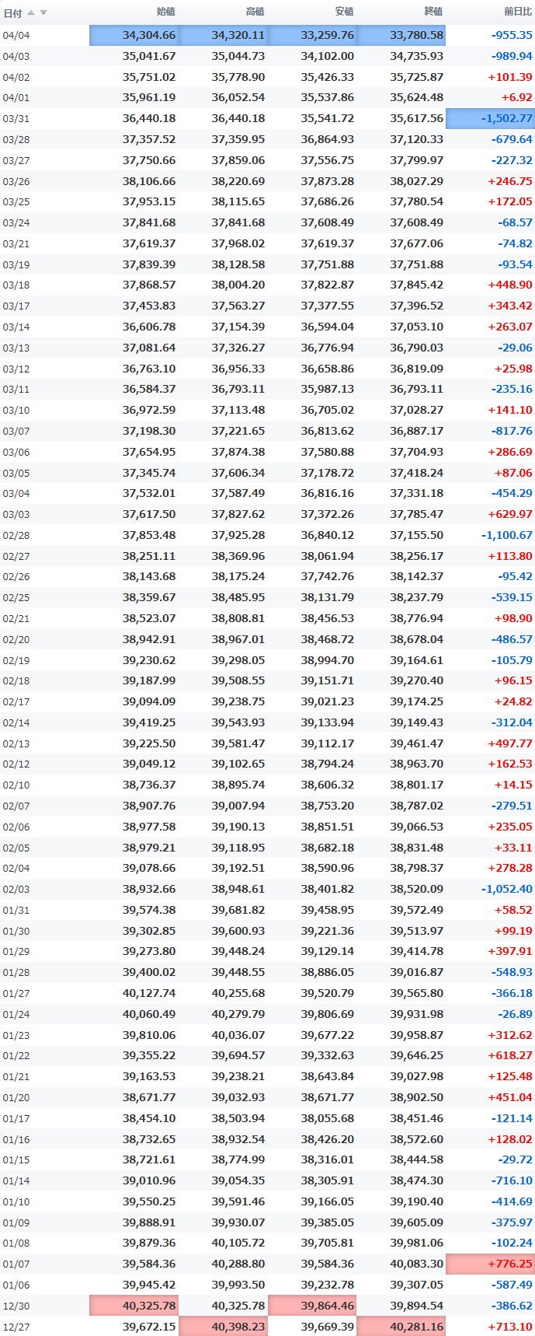Screen dimensions: 535x1336
Task: Click the highlighted close value 40,281.16
Action: [401, 1326]
